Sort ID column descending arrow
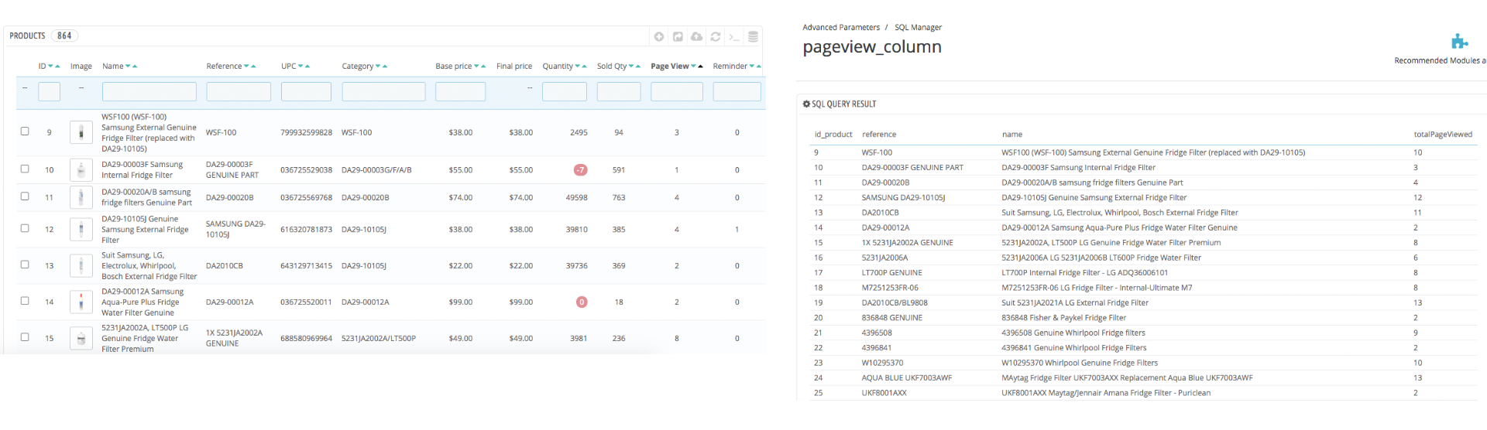 (50, 67)
